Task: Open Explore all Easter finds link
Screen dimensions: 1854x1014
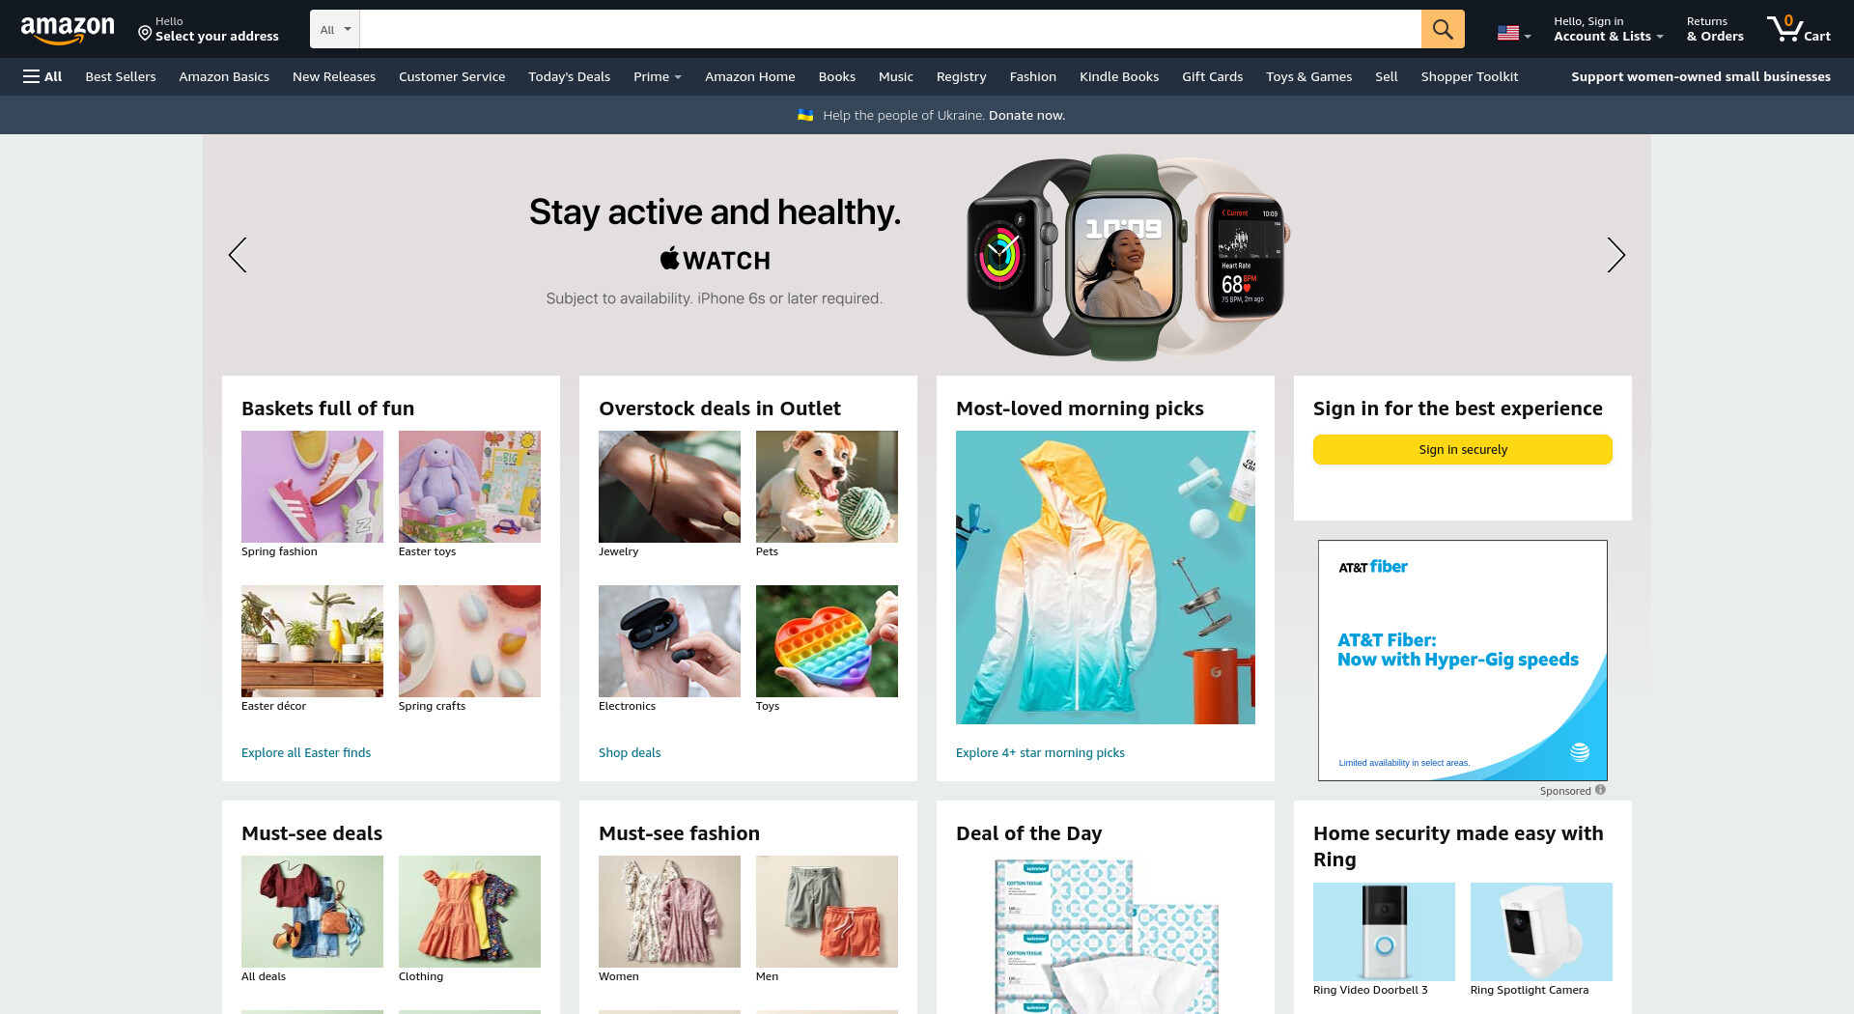Action: (x=306, y=752)
